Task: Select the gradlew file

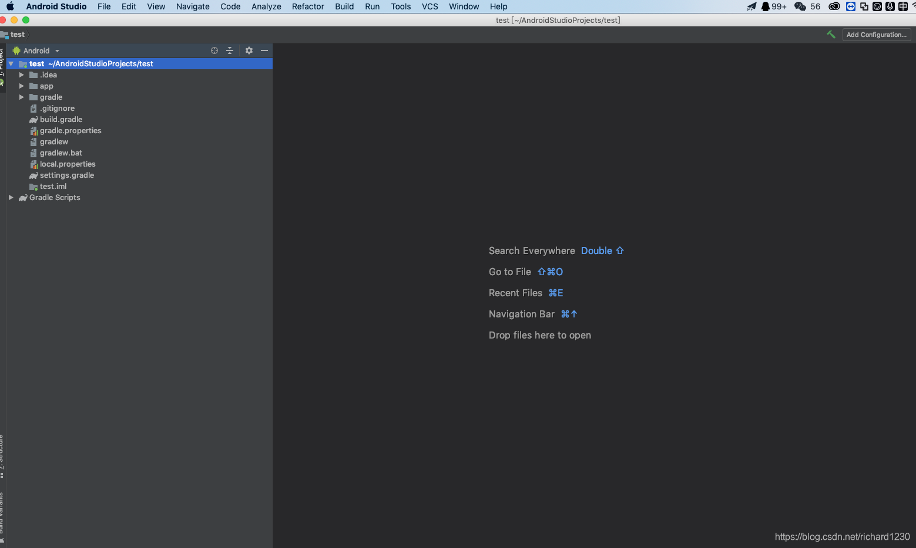Action: pos(54,142)
